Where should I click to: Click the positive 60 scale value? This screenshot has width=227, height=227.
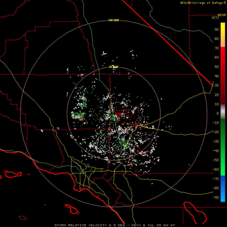tap(217, 58)
